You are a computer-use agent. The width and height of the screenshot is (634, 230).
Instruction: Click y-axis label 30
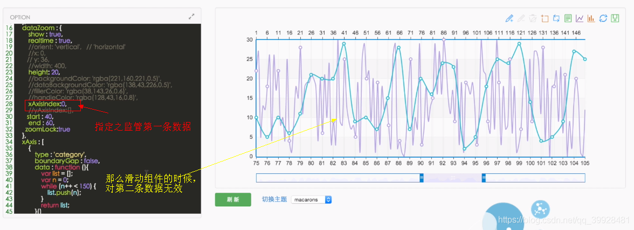[249, 40]
